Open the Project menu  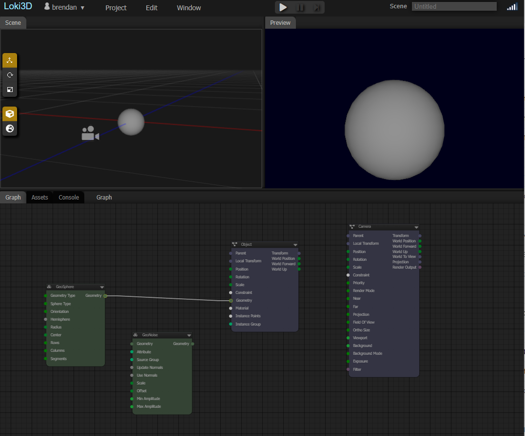[116, 8]
